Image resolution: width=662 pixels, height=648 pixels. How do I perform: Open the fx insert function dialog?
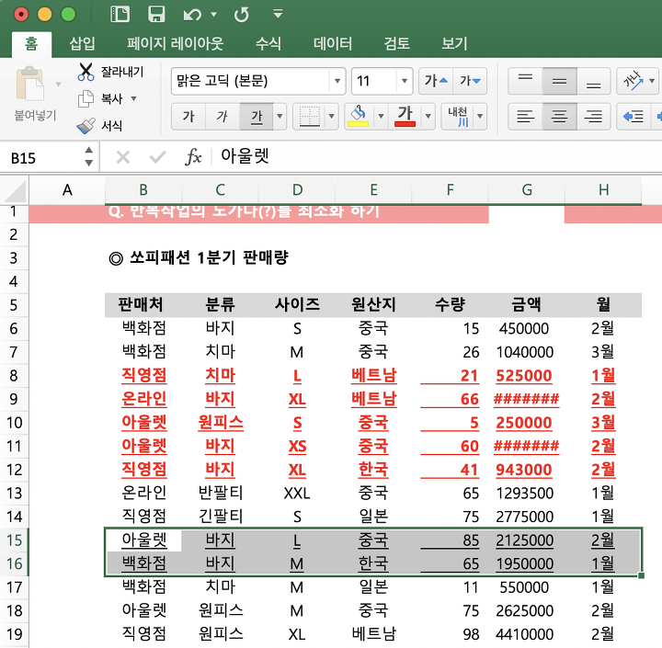[x=193, y=157]
